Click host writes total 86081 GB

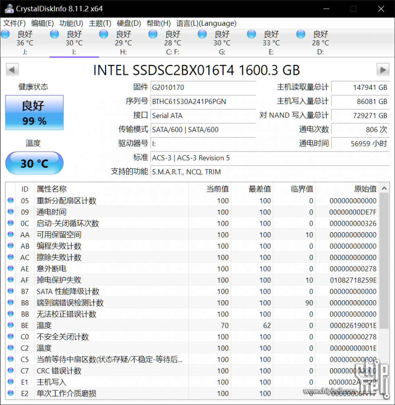(360, 101)
